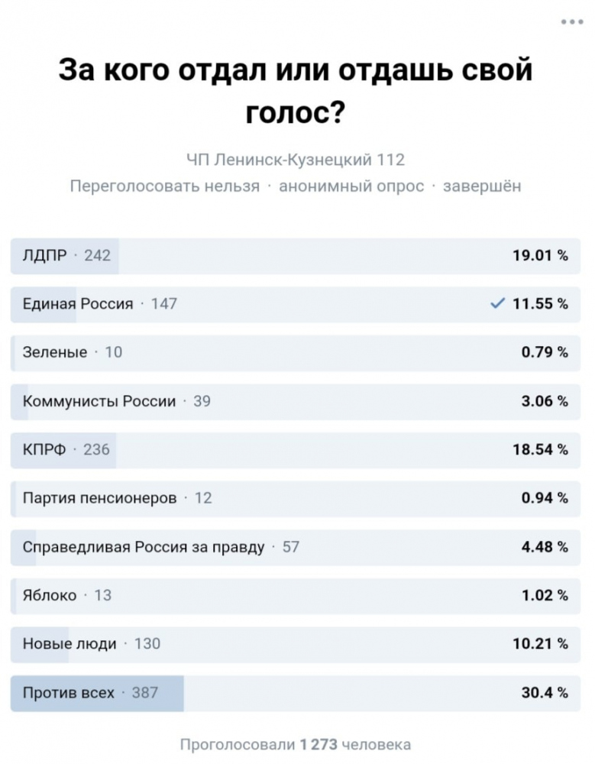Pick the Партия пенсионеров option
This screenshot has height=764, width=595.
point(296,498)
